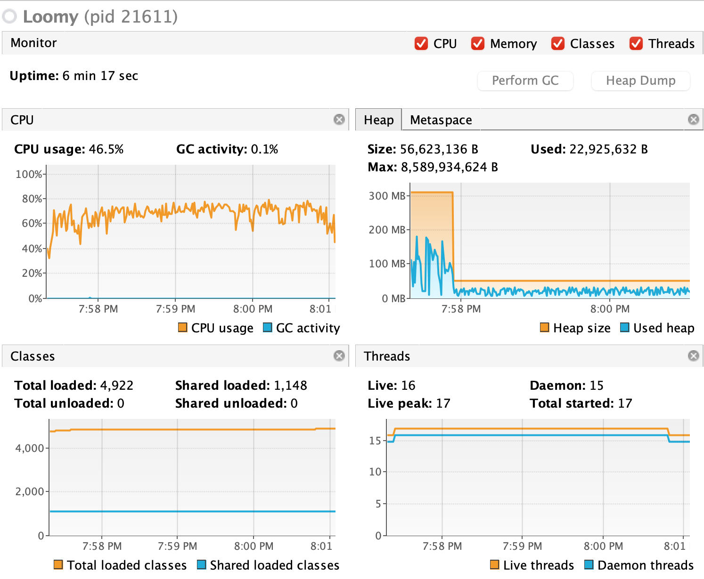Click the Live threads legend swatch
Viewport: 704px width, 579px height.
tap(494, 564)
